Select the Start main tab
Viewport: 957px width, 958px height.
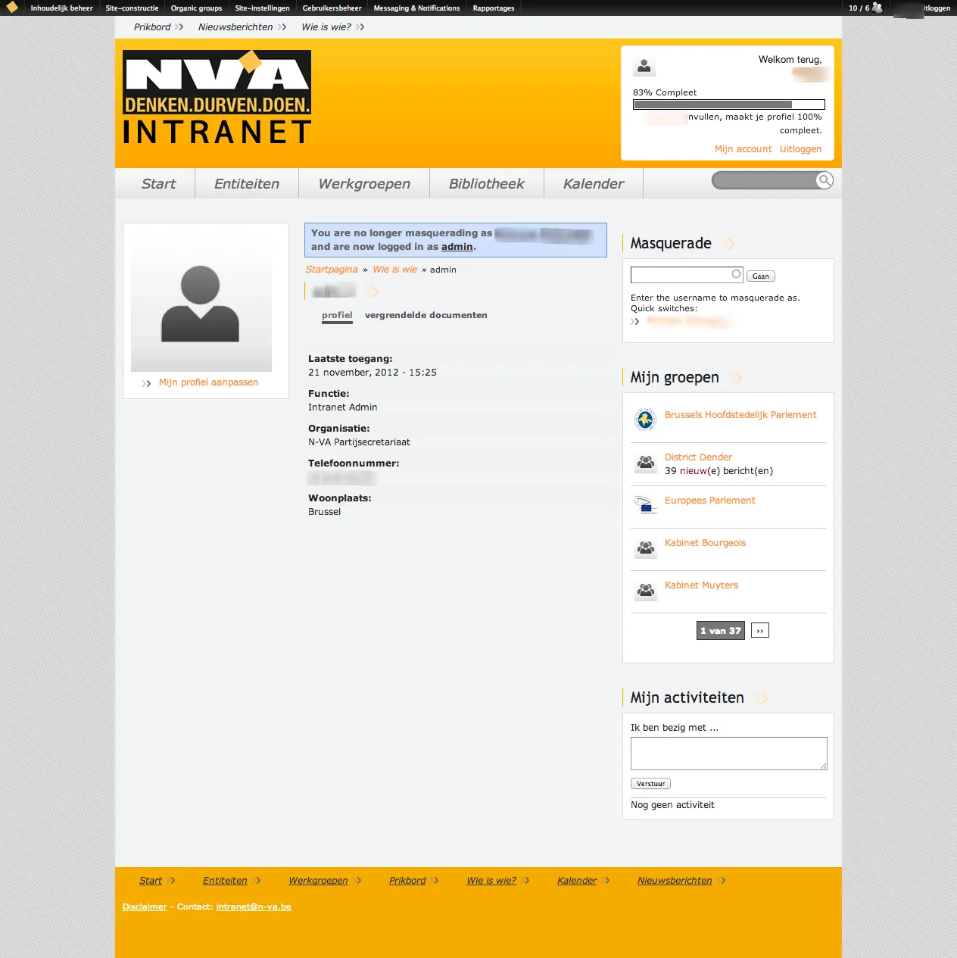click(158, 184)
